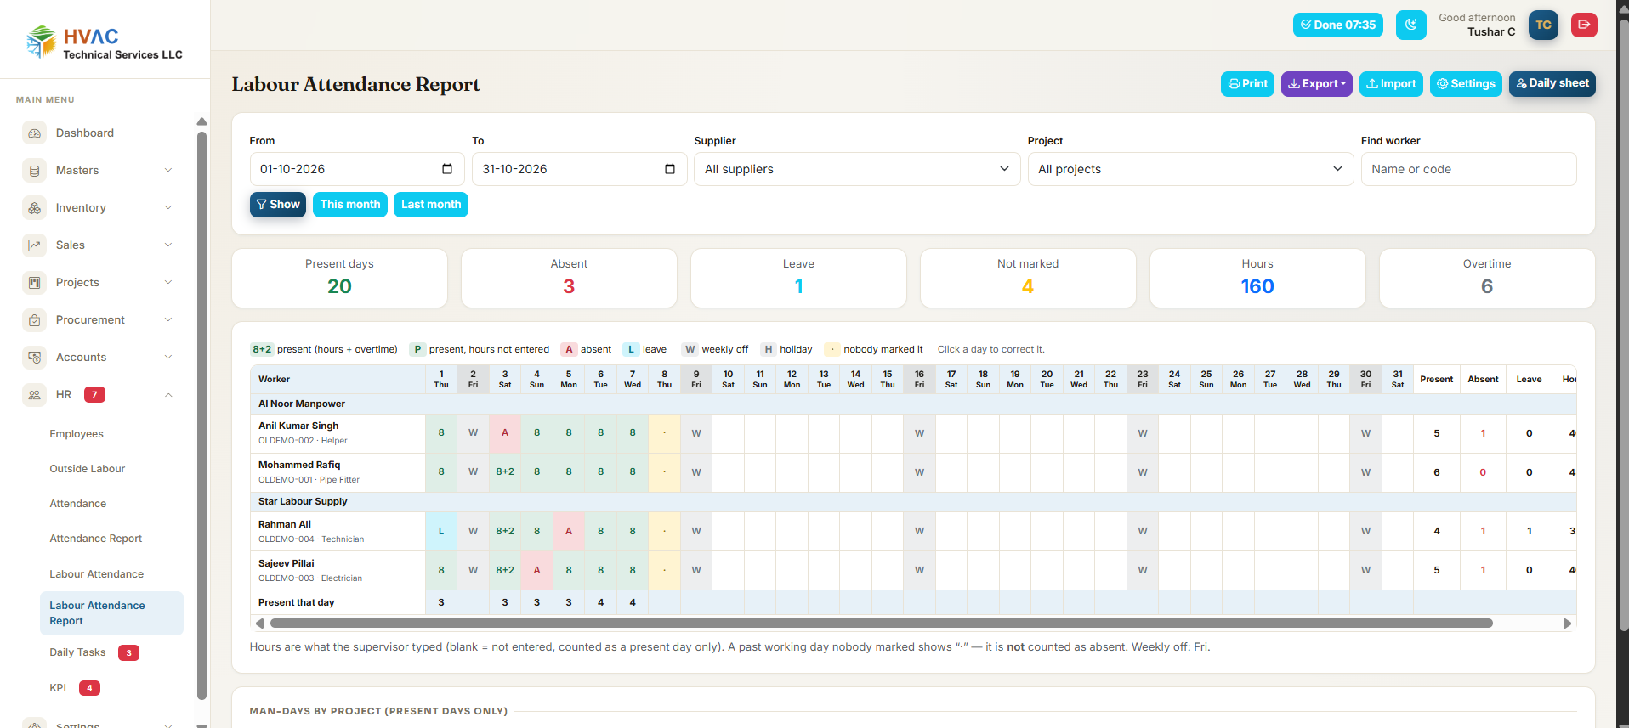Open the TC user avatar

tap(1543, 25)
